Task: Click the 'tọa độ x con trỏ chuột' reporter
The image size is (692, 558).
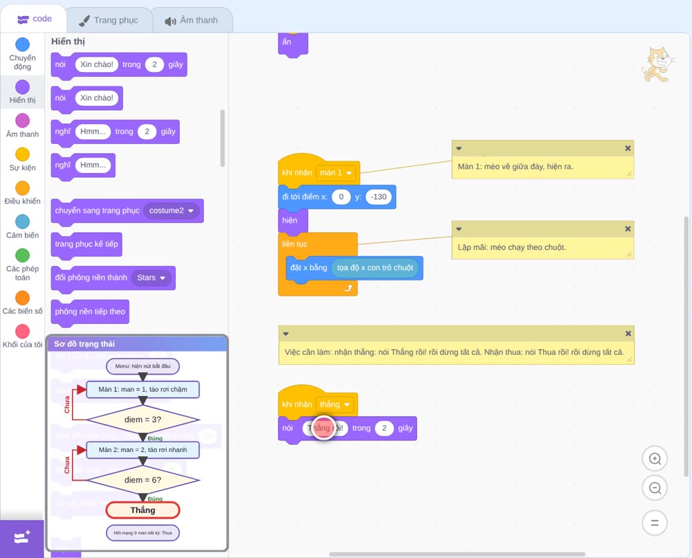Action: click(x=375, y=267)
